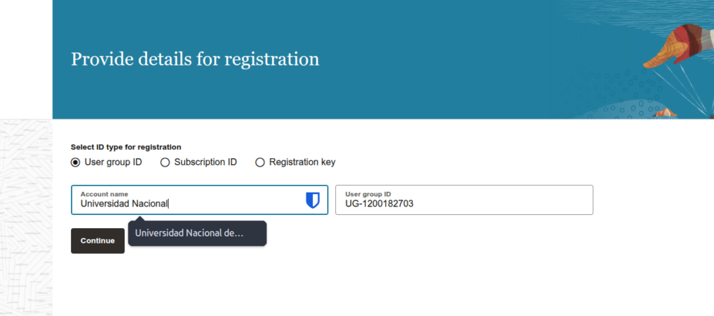Choose the Subscription ID radio option
This screenshot has width=714, height=316.
pyautogui.click(x=165, y=163)
